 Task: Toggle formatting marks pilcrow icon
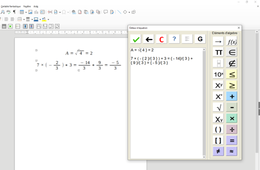(14, 12)
